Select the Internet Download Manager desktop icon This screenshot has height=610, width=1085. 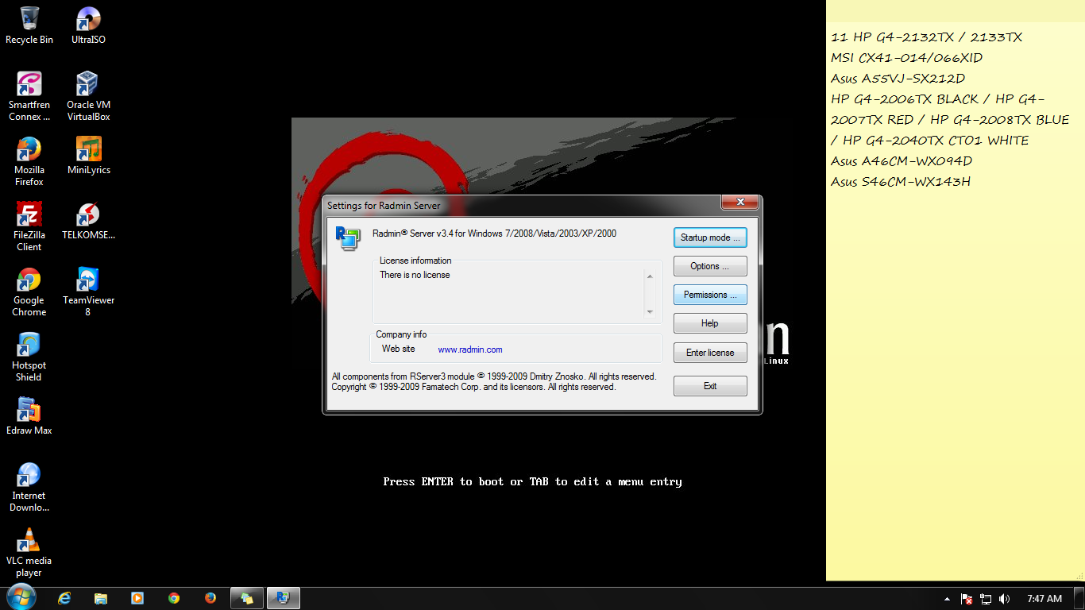click(x=29, y=487)
